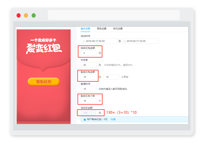
Task: Click the end time field 2019-09-17 23:59
Action: tap(140, 41)
